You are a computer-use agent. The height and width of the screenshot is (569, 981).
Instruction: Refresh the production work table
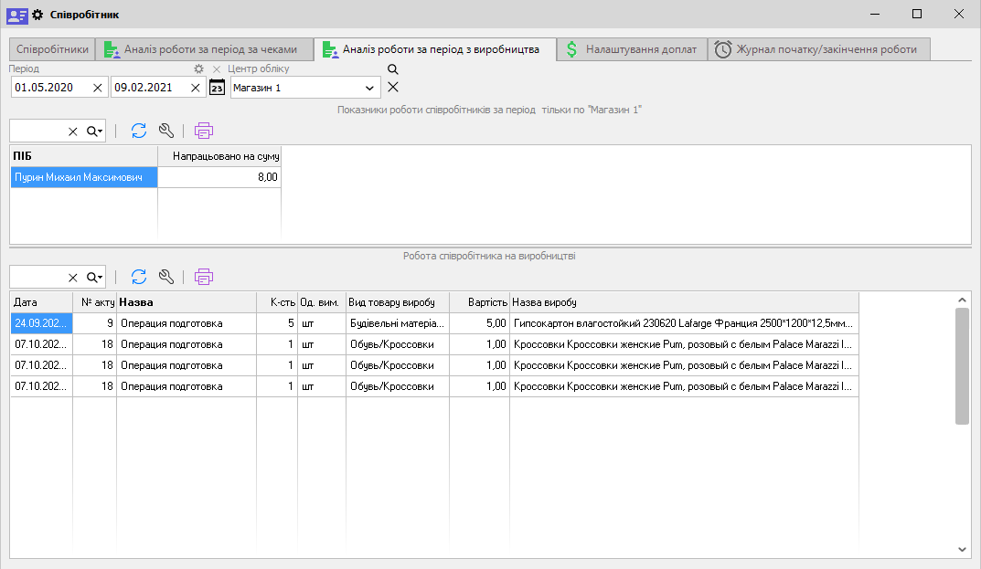click(139, 277)
